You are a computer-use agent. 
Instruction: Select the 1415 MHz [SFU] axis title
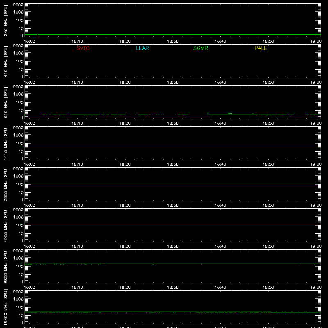(6, 143)
